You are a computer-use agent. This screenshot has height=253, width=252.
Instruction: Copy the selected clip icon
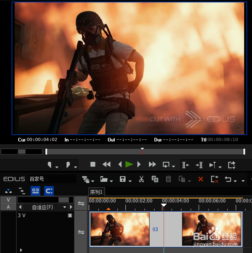point(155,179)
